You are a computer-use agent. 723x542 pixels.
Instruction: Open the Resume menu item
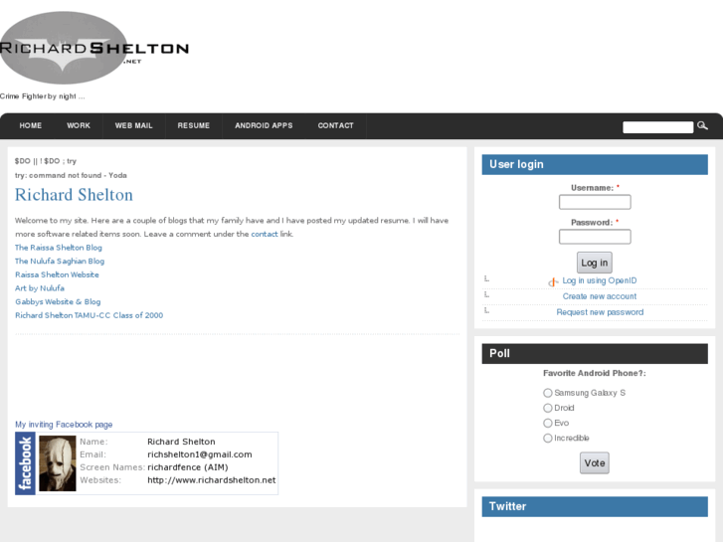point(194,125)
